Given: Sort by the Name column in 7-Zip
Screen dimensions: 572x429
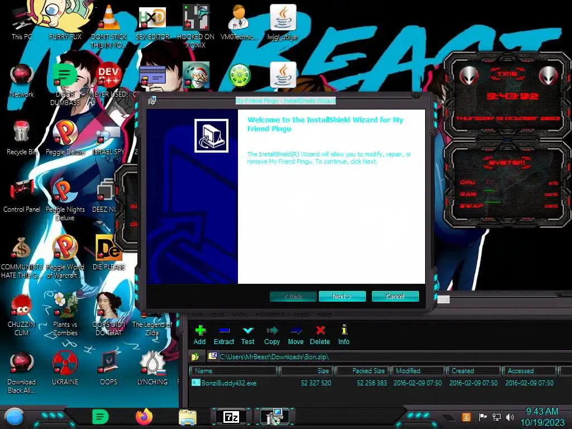Looking at the screenshot, I should coord(233,371).
